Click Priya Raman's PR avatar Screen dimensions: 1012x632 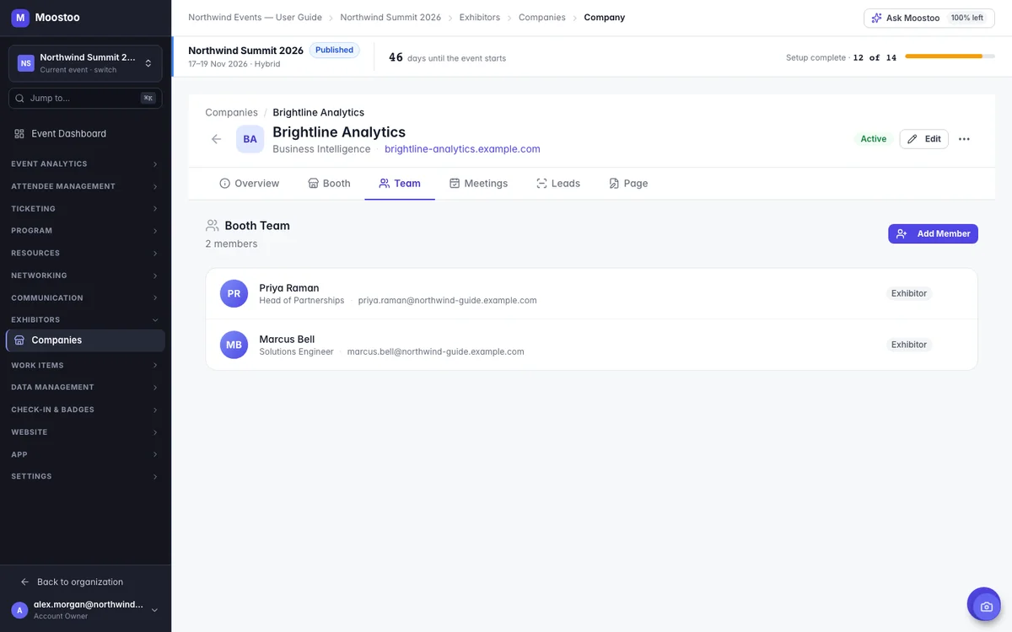click(x=234, y=293)
